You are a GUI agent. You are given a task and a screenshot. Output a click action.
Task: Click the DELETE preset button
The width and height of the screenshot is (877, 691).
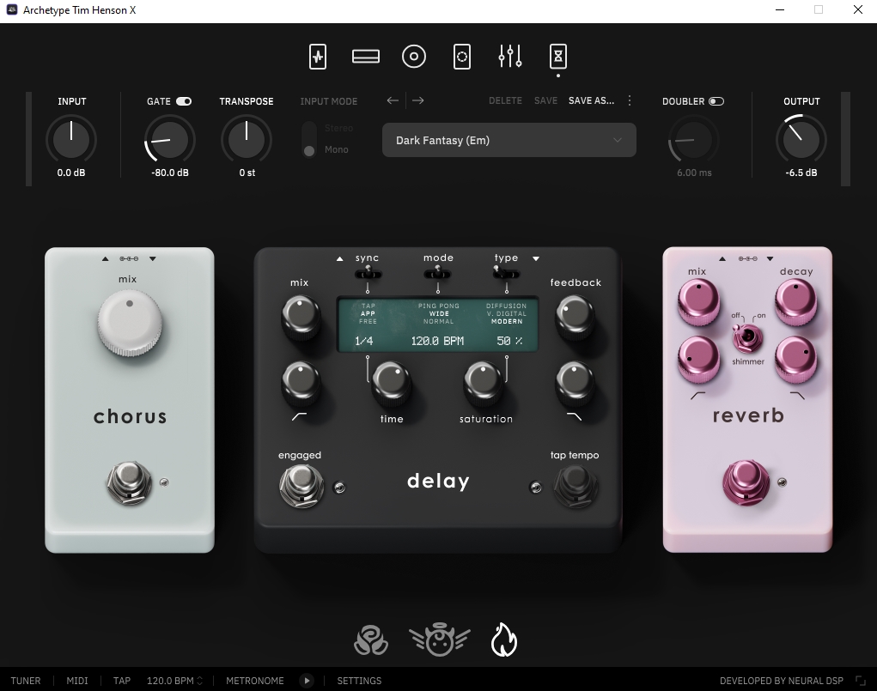click(x=506, y=100)
